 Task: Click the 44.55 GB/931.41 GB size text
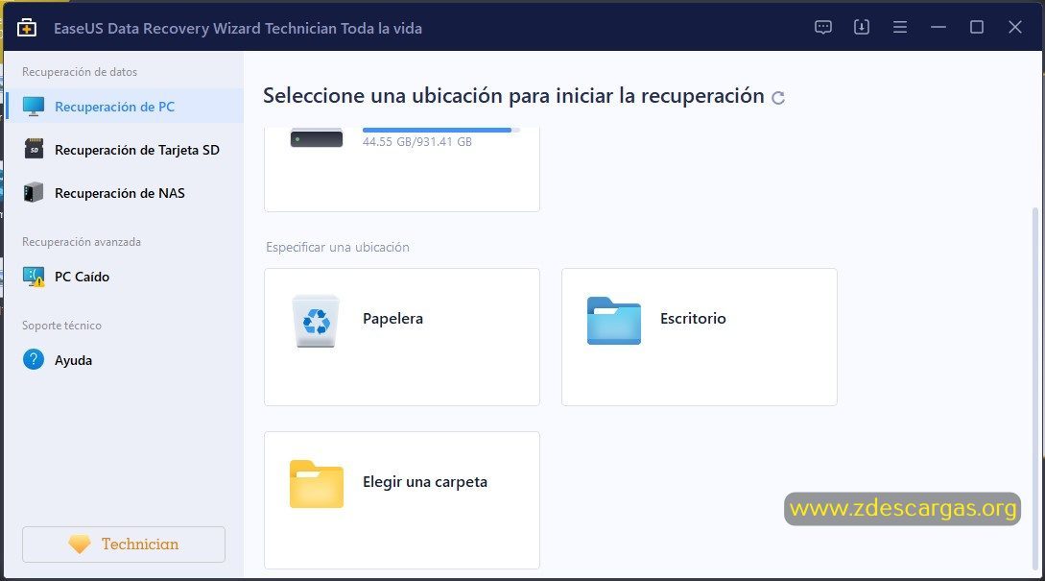(417, 141)
